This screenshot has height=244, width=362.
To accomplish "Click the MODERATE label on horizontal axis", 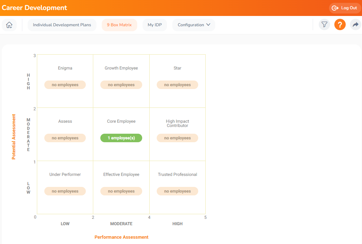I will point(121,224).
